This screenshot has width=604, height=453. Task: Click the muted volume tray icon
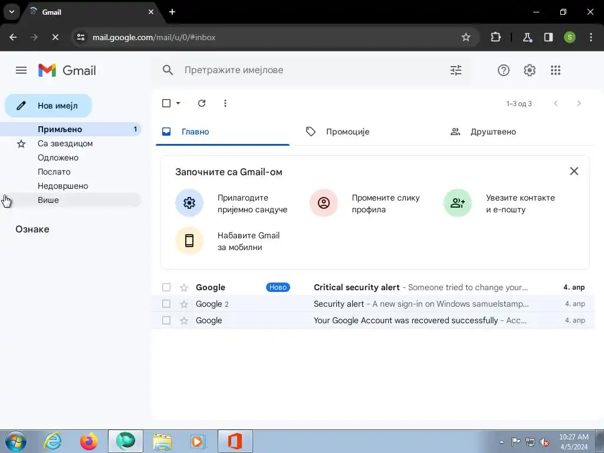[x=544, y=442]
